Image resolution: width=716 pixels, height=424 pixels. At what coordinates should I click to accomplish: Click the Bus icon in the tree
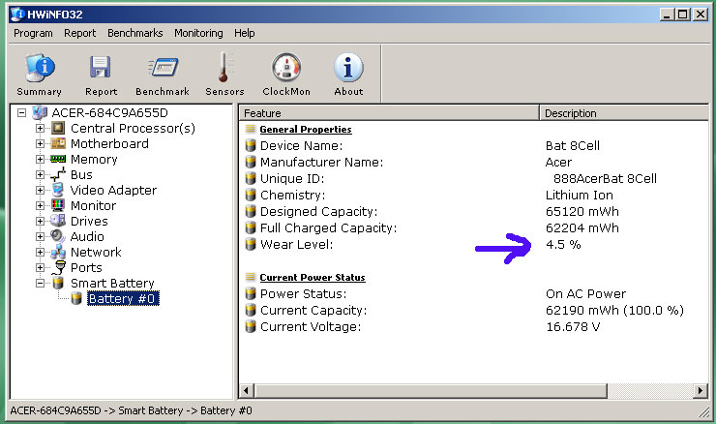pyautogui.click(x=58, y=174)
